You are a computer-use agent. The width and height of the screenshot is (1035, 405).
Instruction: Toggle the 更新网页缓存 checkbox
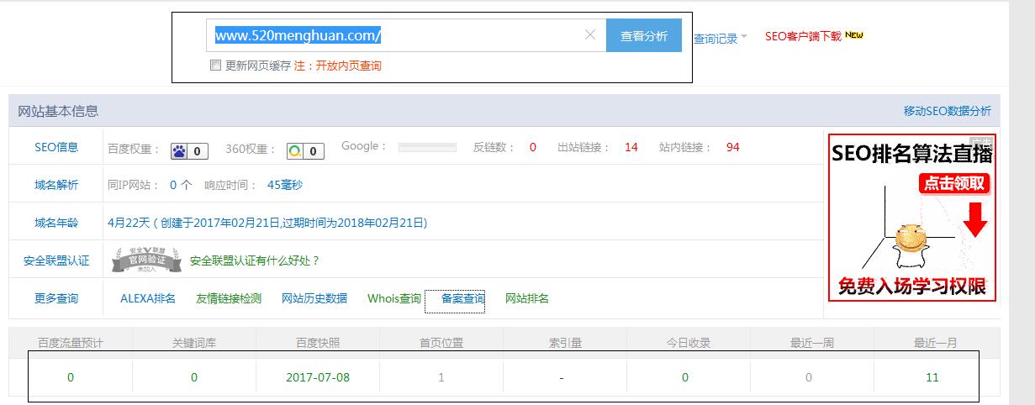click(x=215, y=66)
